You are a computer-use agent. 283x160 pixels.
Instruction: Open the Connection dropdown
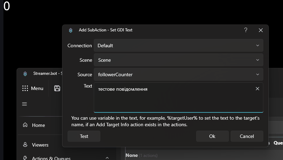pyautogui.click(x=178, y=46)
